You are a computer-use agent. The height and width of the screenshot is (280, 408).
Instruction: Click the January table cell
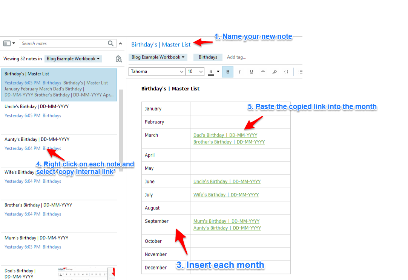click(166, 109)
